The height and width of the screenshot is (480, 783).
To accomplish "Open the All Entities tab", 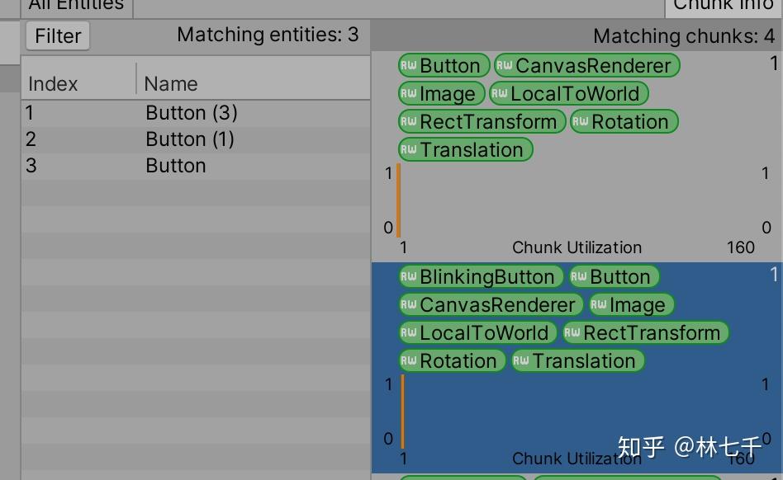I will (76, 5).
